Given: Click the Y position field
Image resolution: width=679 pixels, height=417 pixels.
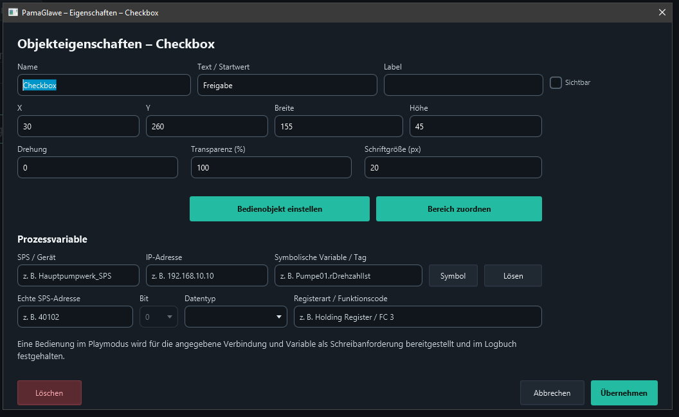Looking at the screenshot, I should click(x=207, y=126).
